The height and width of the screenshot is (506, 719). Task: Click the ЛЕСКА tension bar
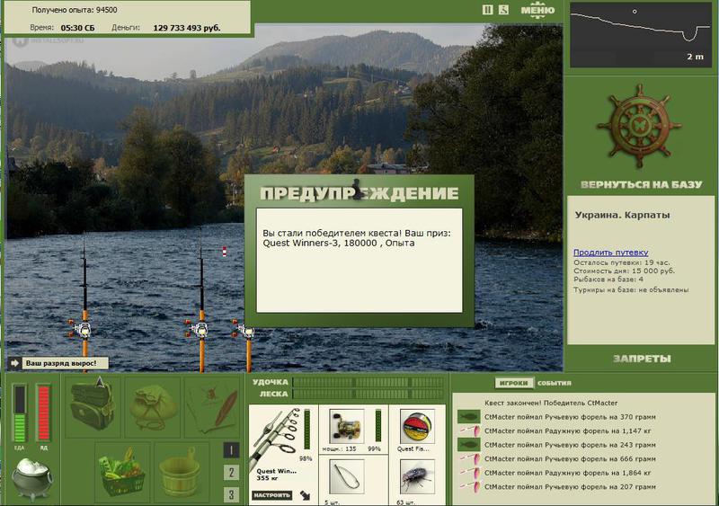(368, 394)
